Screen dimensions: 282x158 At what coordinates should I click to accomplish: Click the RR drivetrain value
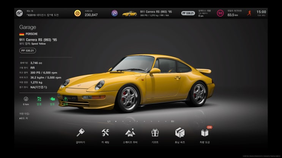click(x=33, y=68)
